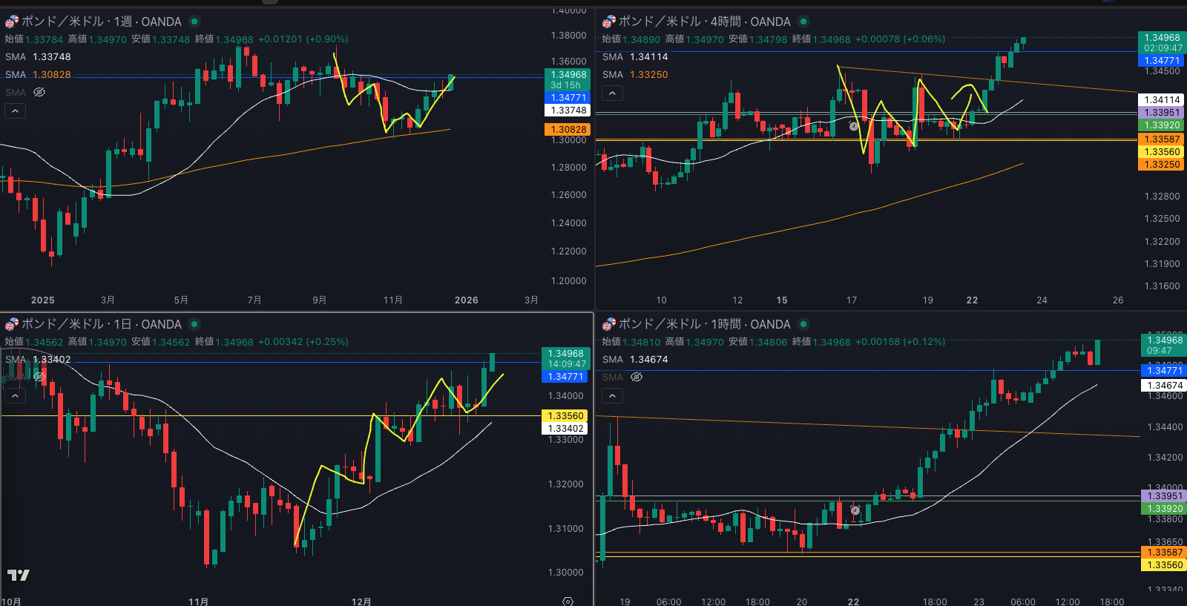Click the green market status dot on weekly chart
The image size is (1187, 606).
pyautogui.click(x=194, y=22)
